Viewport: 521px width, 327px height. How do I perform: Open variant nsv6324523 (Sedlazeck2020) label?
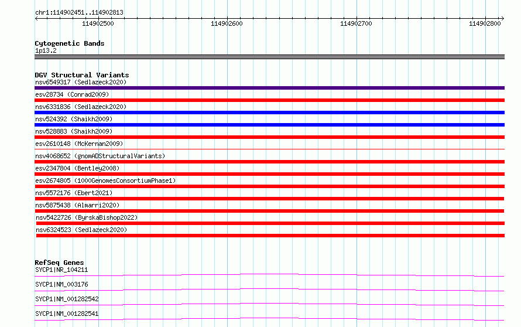tap(81, 230)
